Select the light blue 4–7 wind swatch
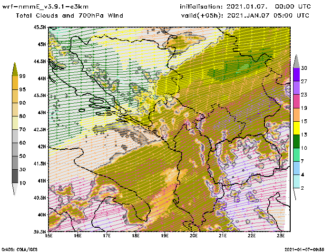The width and height of the screenshot is (333, 252). [x=296, y=168]
